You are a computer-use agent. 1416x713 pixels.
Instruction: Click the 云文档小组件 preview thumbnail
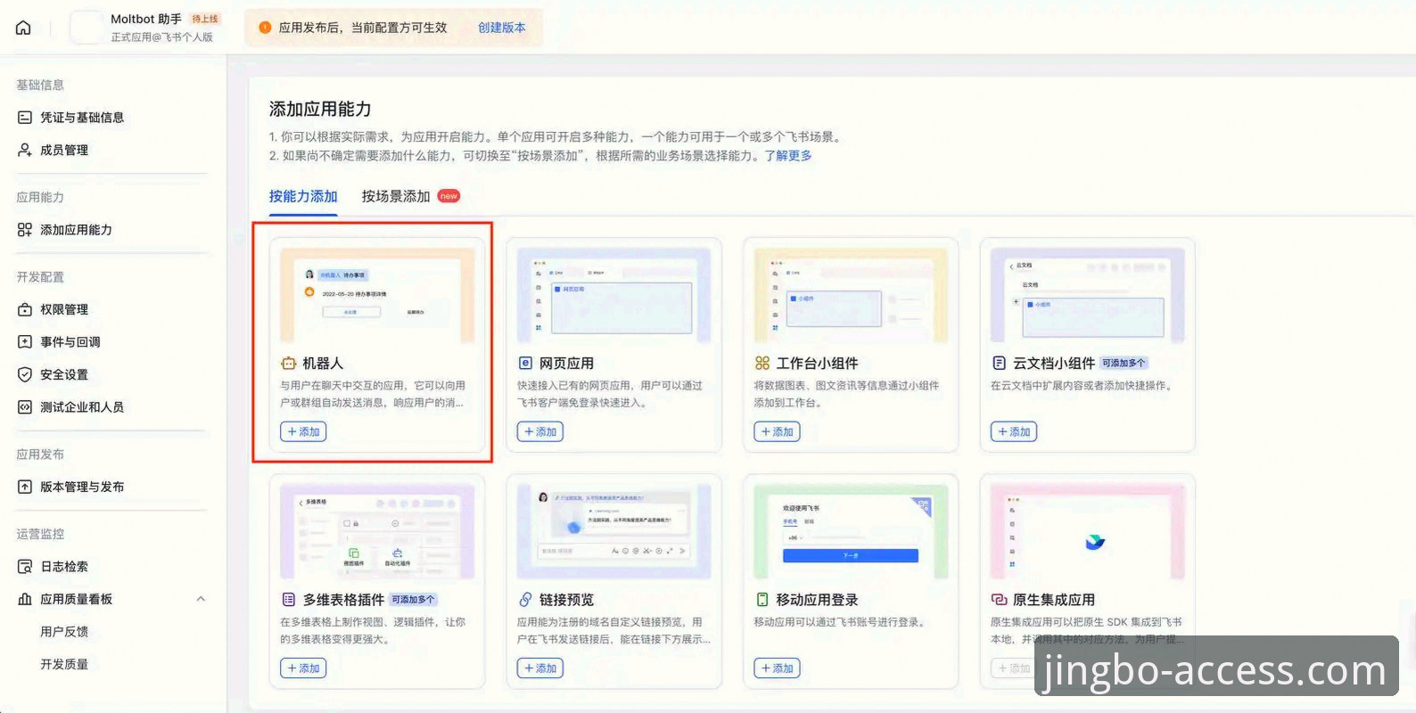[1088, 295]
